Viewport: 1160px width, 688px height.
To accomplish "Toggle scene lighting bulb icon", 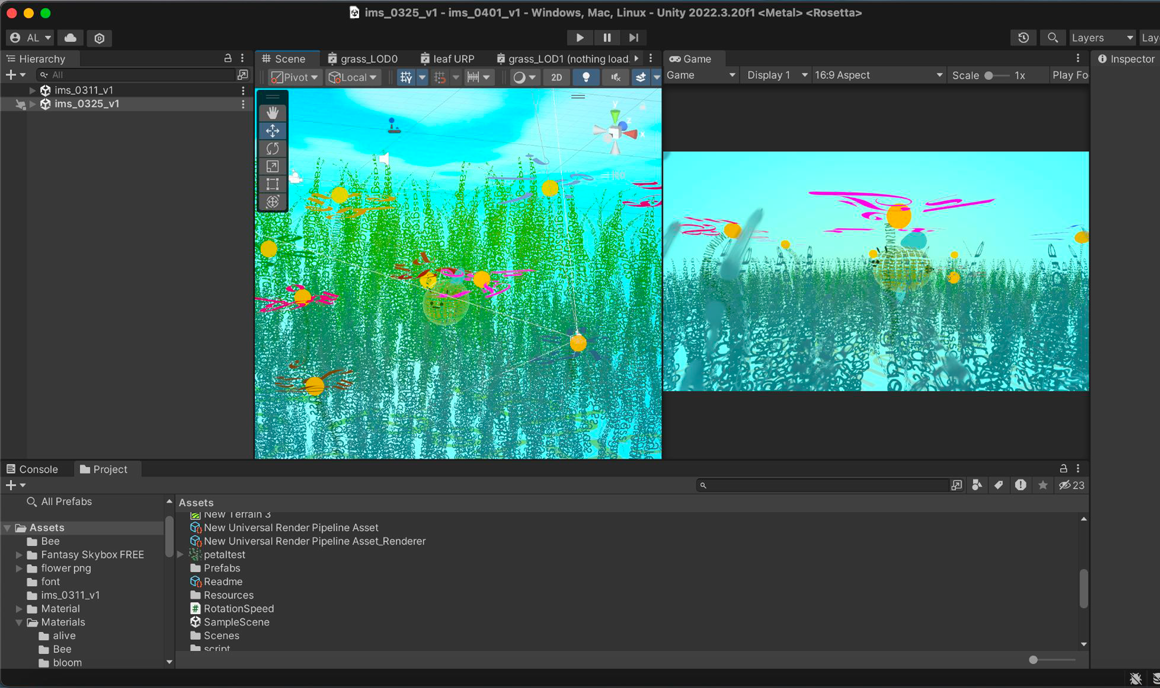I will tap(586, 77).
